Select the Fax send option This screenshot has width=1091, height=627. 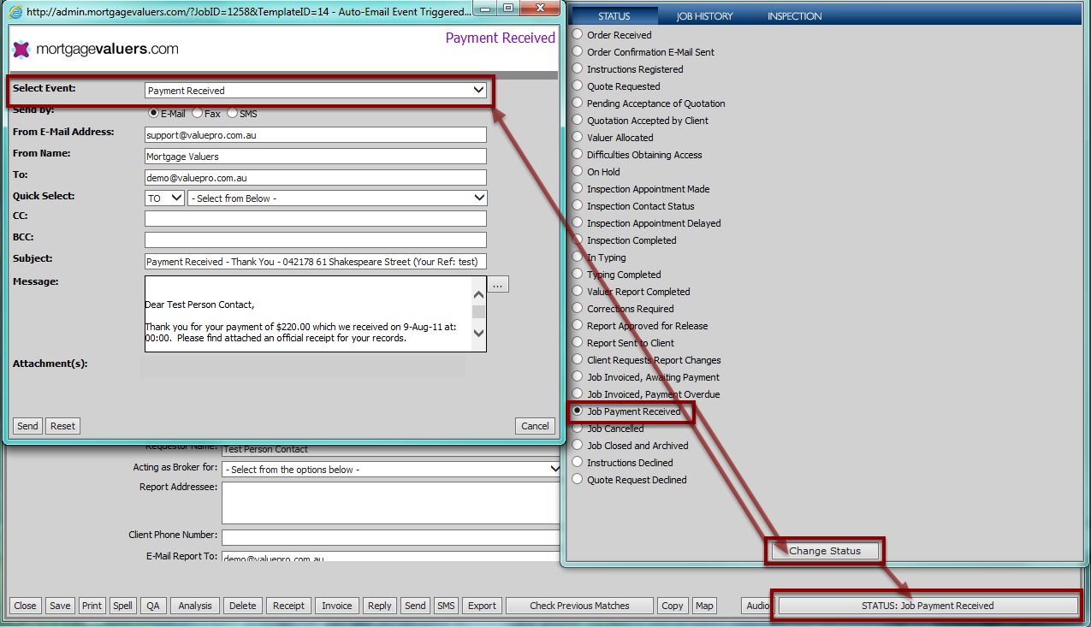coord(197,113)
